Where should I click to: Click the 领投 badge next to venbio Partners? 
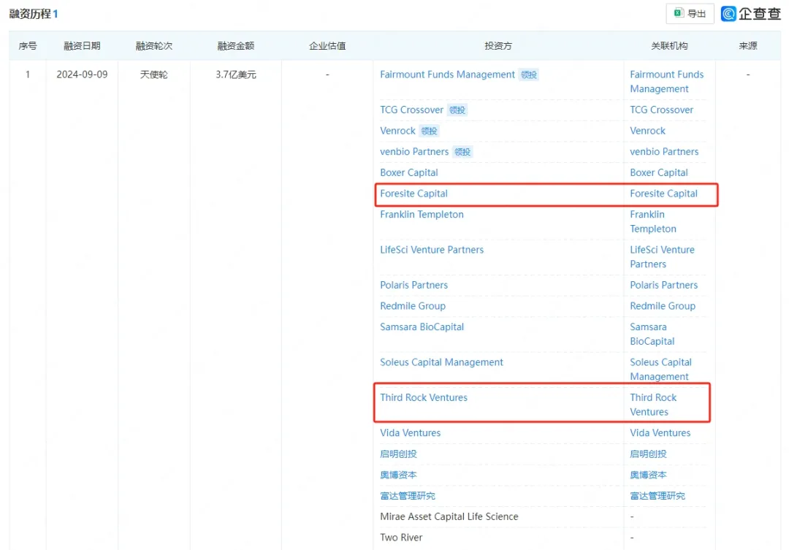462,152
